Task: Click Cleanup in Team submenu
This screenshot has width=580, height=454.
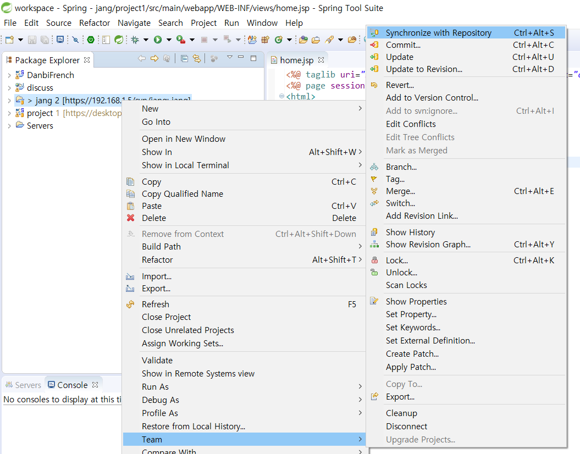Action: pyautogui.click(x=466, y=413)
